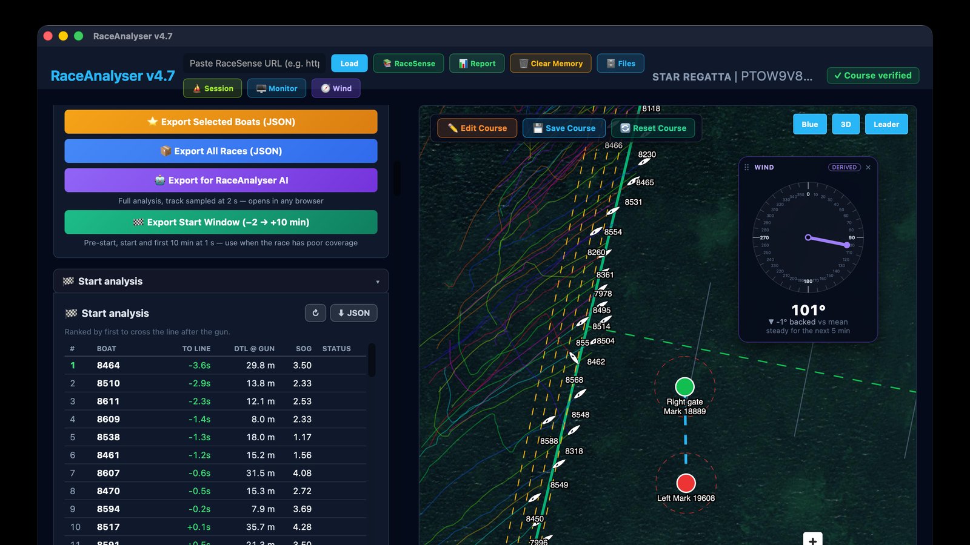Select the green Right gate mark
The height and width of the screenshot is (545, 970).
684,386
